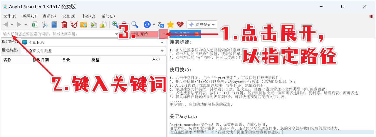376x137 pixels.
Task: Click the small red icon at menu bar right
Action: coord(371,16)
